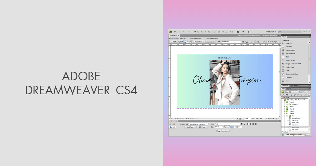Click the CSS Panel button
This screenshot has width=316, height=166.
tap(202, 127)
